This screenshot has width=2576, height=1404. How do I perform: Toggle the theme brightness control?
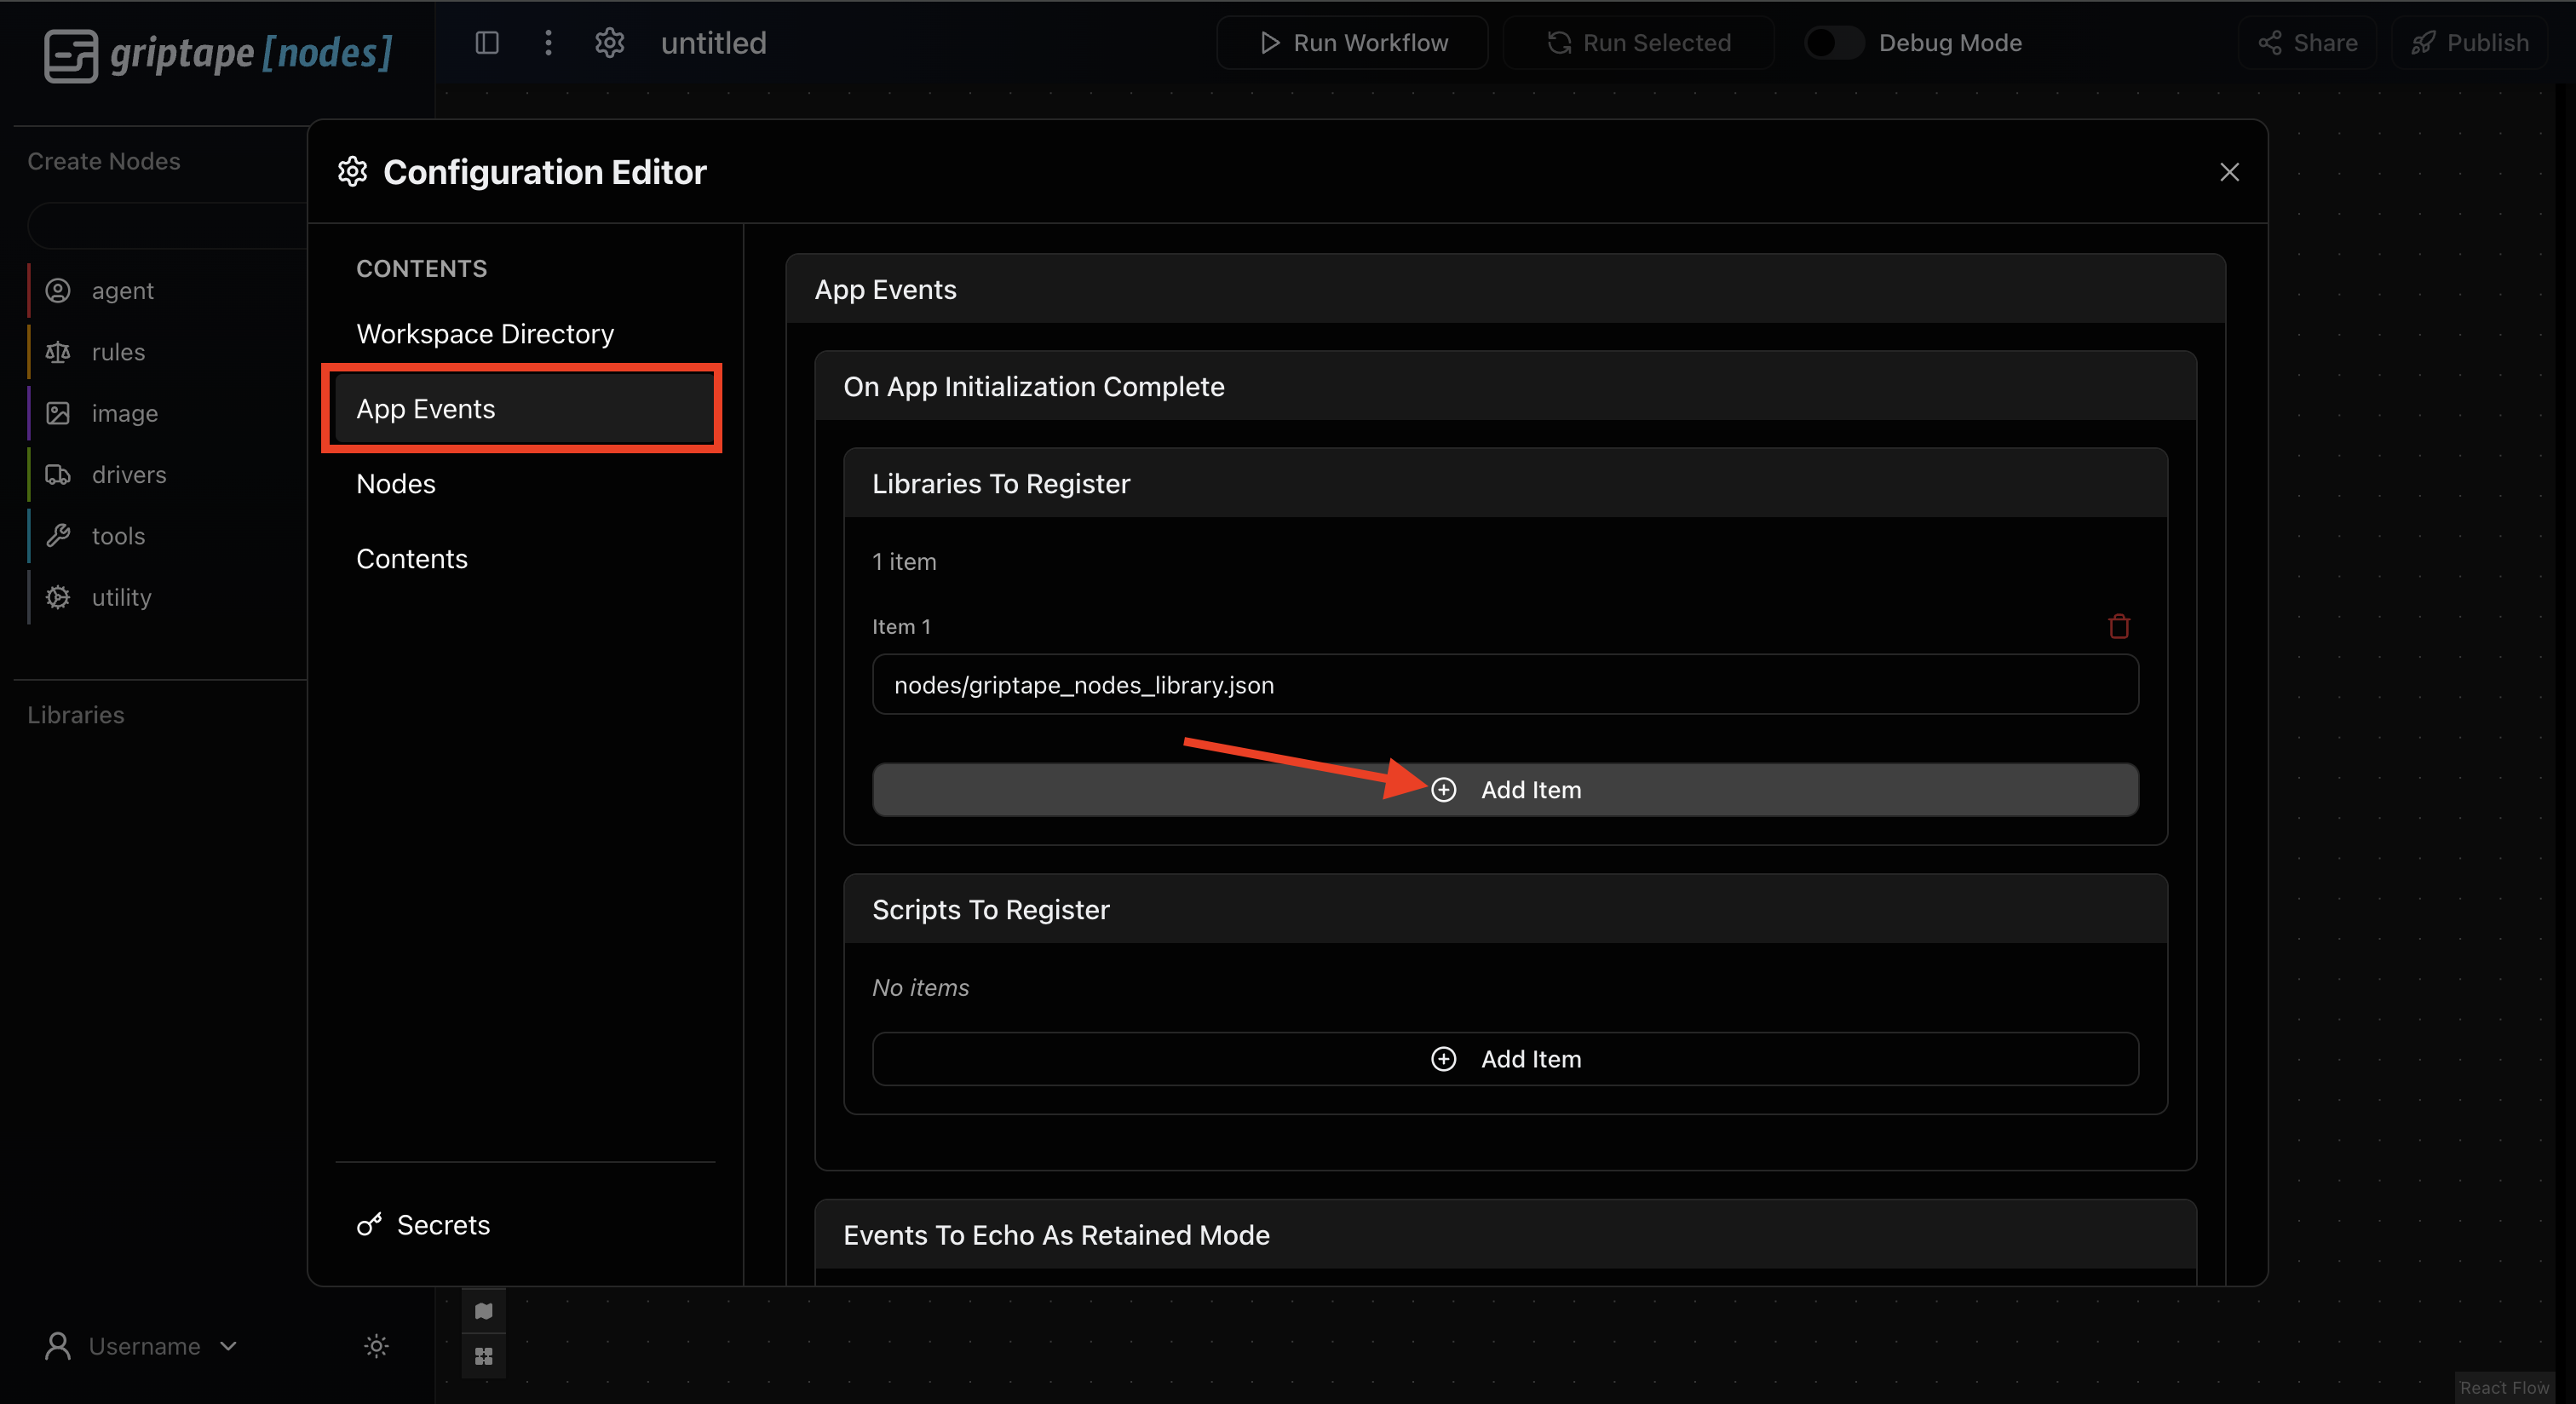pos(376,1346)
